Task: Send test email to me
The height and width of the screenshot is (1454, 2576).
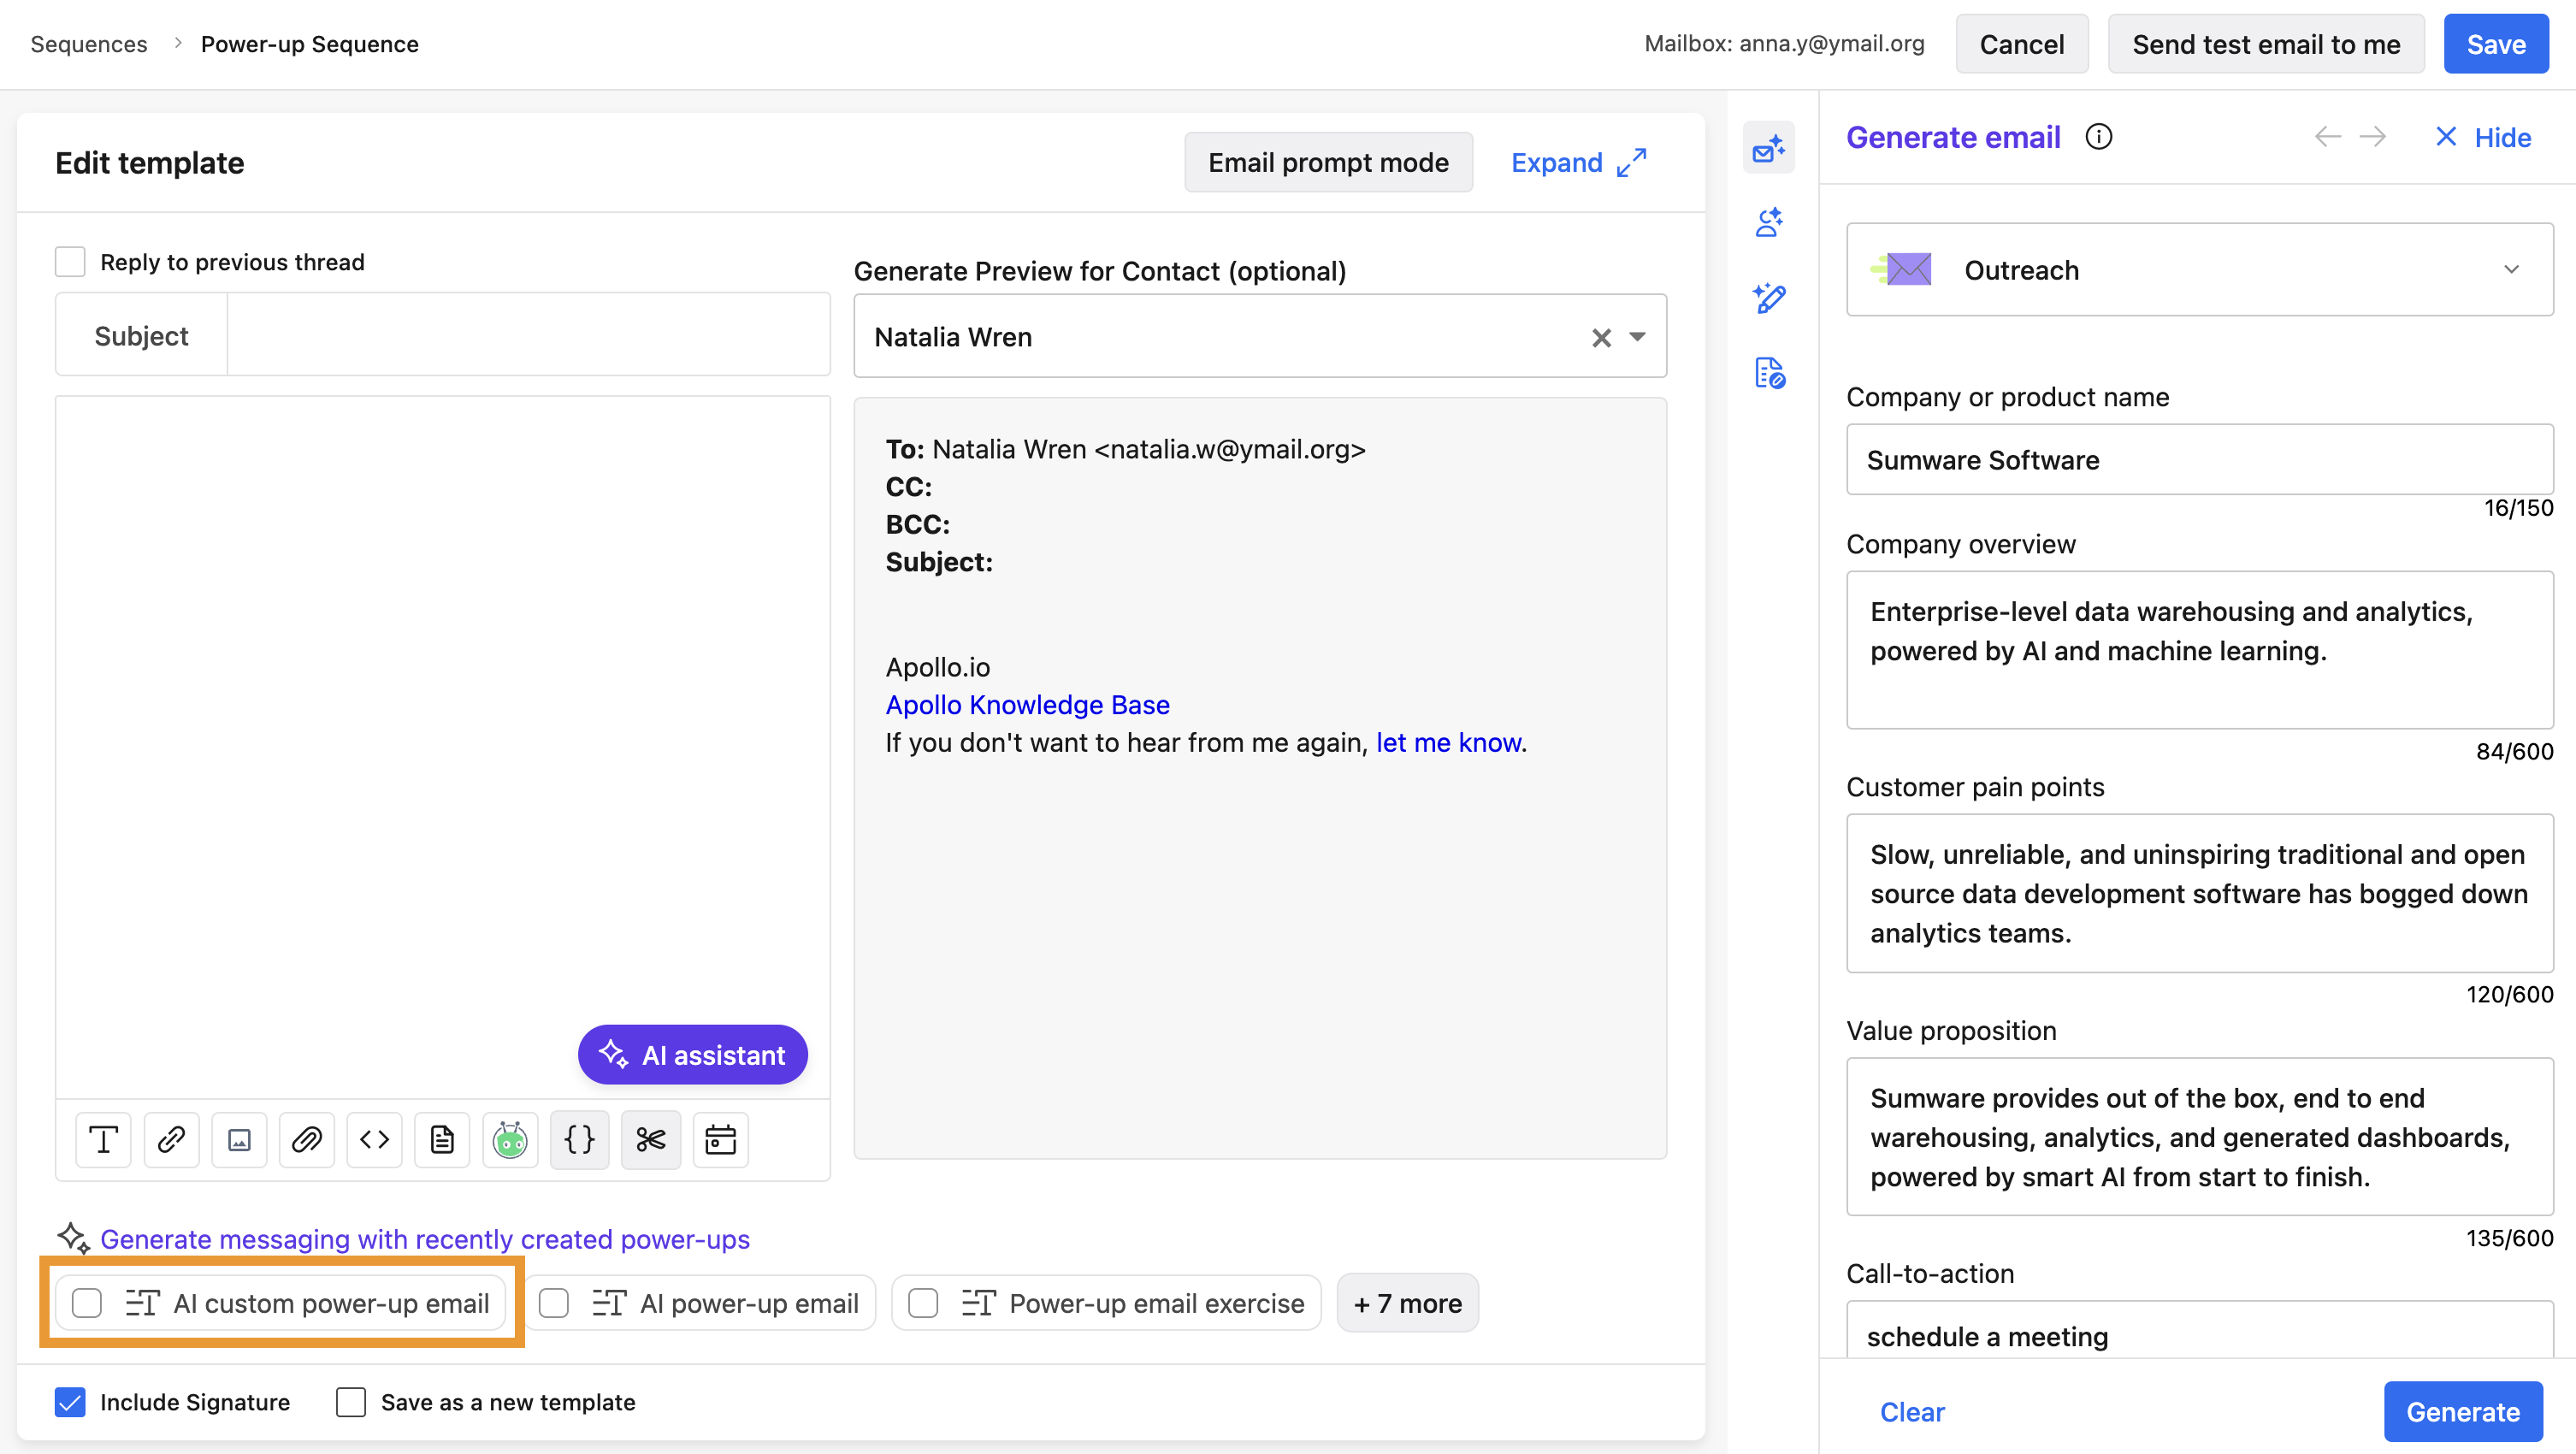Action: point(2265,43)
